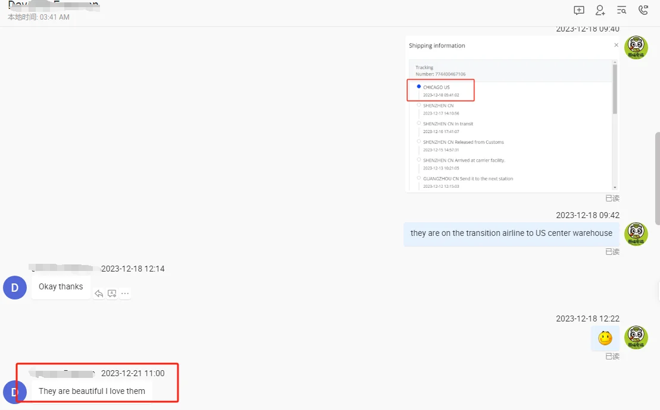This screenshot has height=410, width=660.
Task: Click the chat window vertical scrollbar
Action: (x=658, y=178)
